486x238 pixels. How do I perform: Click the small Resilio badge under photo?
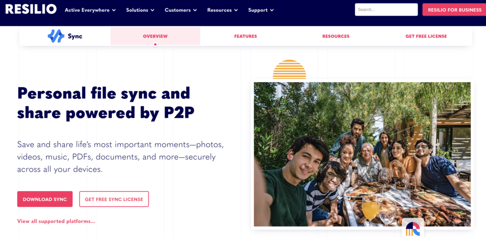[413, 228]
